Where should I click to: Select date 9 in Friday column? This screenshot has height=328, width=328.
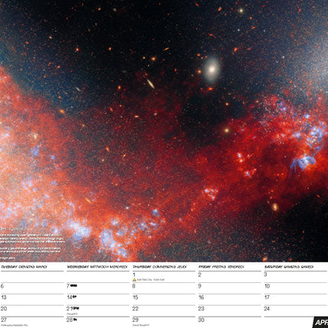[200, 286]
